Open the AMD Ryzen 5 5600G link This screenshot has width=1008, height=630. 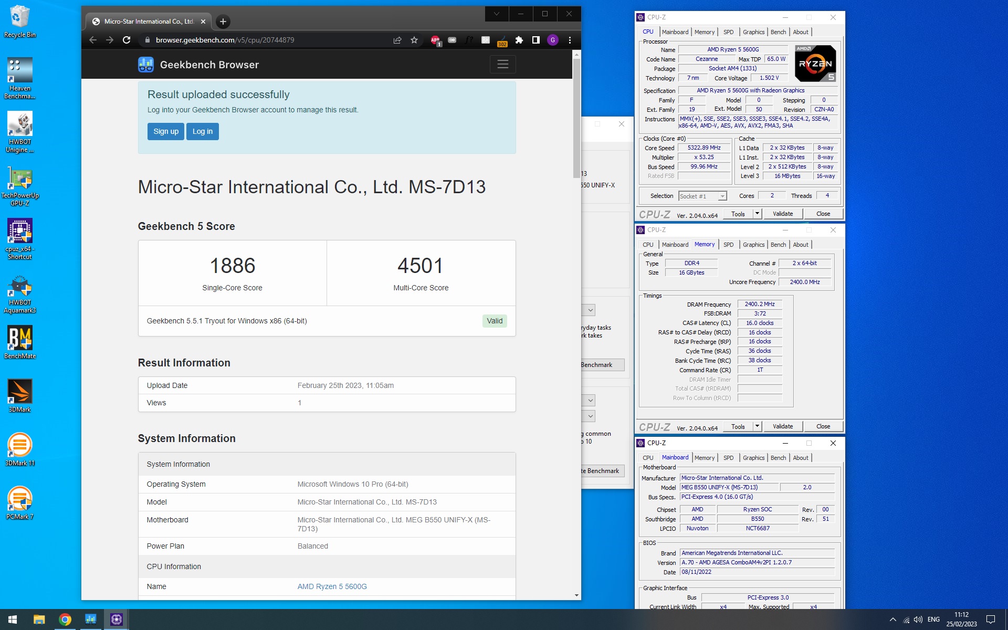coord(332,586)
